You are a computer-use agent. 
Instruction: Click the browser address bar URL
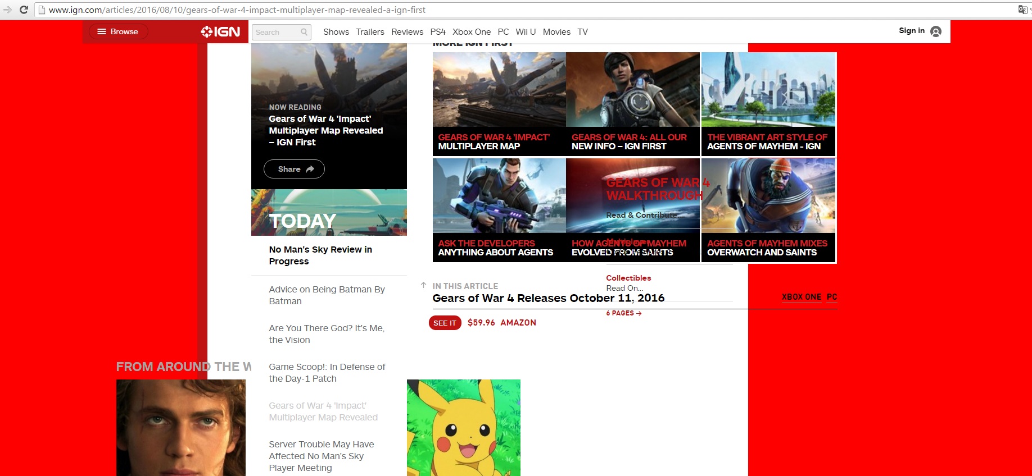237,10
